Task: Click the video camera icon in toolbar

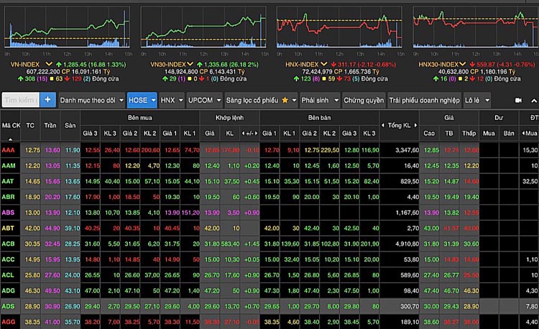Action: pos(518,100)
